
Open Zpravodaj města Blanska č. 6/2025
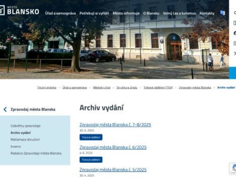coord(113,147)
